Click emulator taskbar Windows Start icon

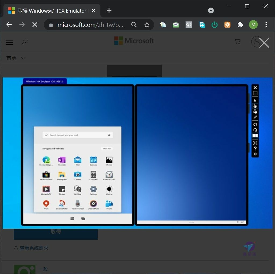72,219
